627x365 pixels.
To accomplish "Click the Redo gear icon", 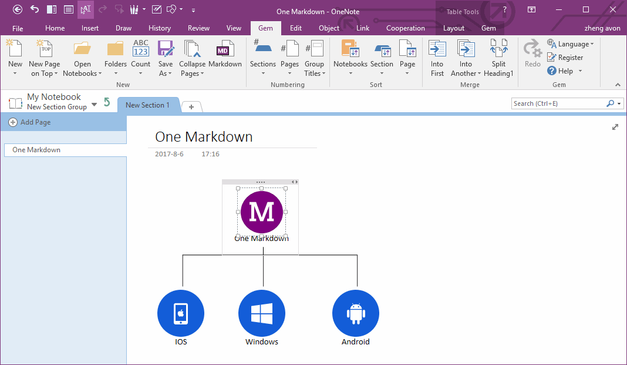I will click(532, 48).
